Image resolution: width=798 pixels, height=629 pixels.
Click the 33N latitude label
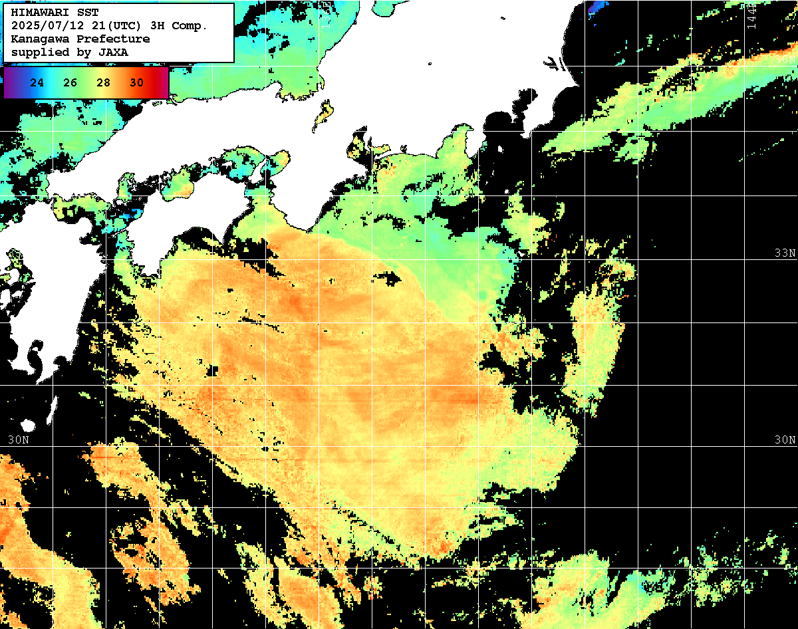click(x=785, y=253)
